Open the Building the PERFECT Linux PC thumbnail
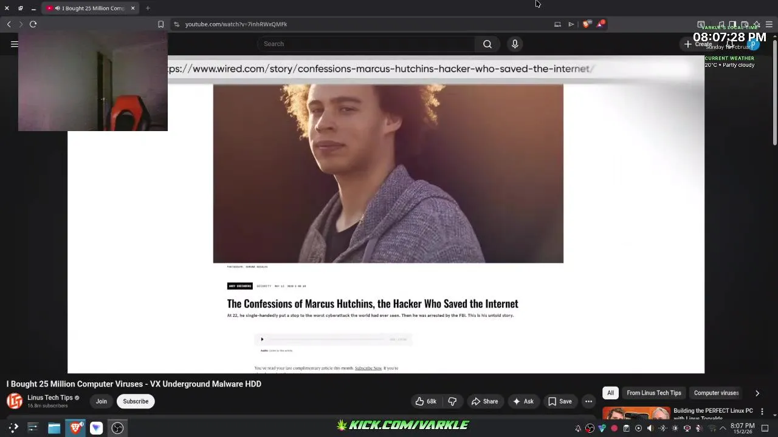The width and height of the screenshot is (778, 437). click(636, 413)
